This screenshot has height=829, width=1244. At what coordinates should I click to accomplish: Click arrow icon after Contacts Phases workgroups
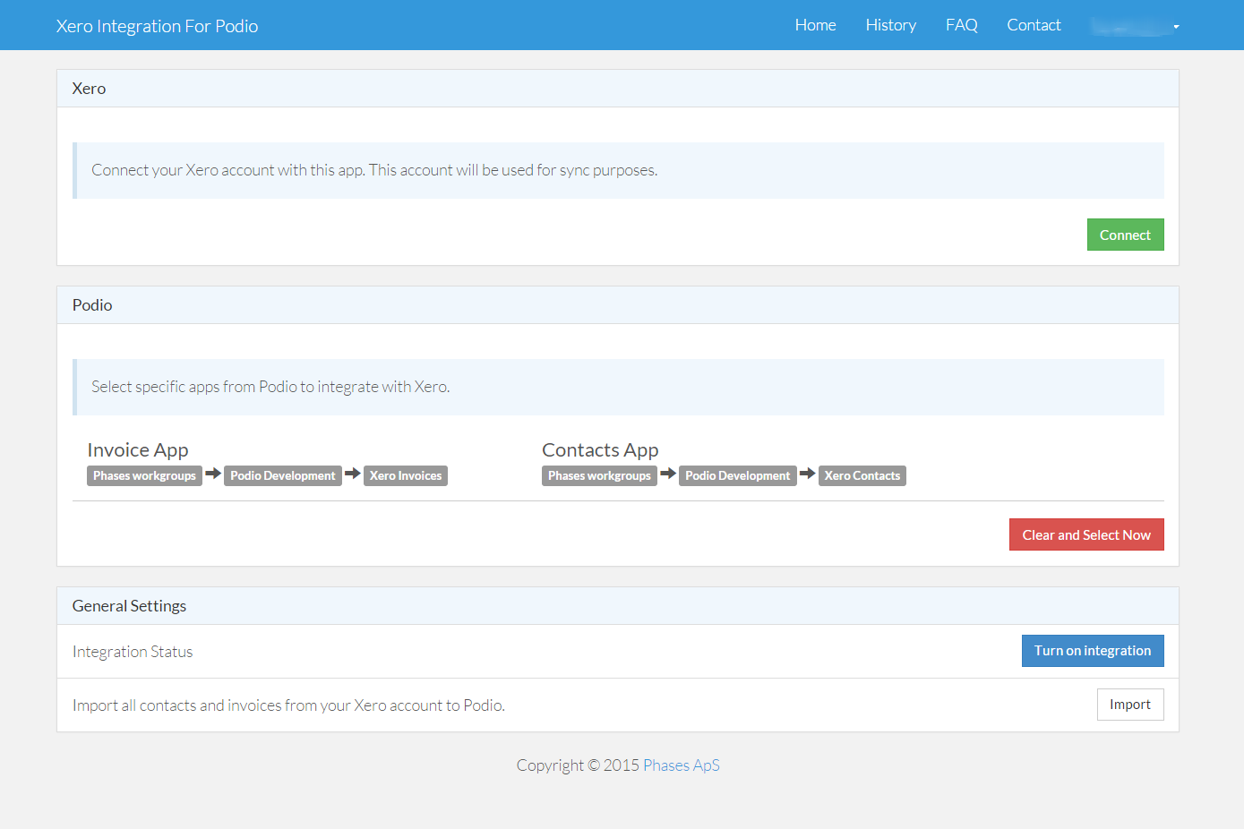coord(668,474)
